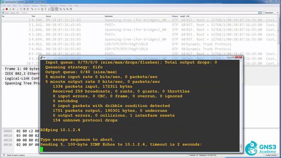Find a packet magnifier icon
This screenshot has width=281, height=158.
pos(32,9)
